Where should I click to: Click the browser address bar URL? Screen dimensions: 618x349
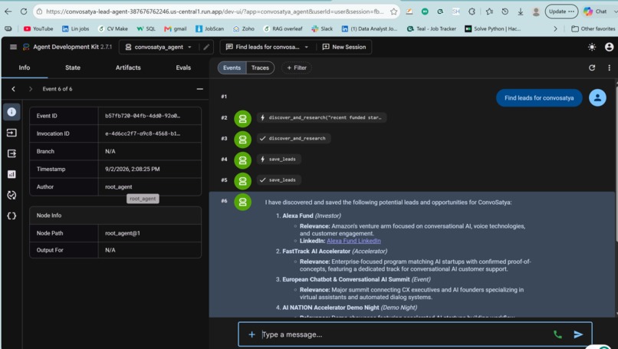coord(215,12)
